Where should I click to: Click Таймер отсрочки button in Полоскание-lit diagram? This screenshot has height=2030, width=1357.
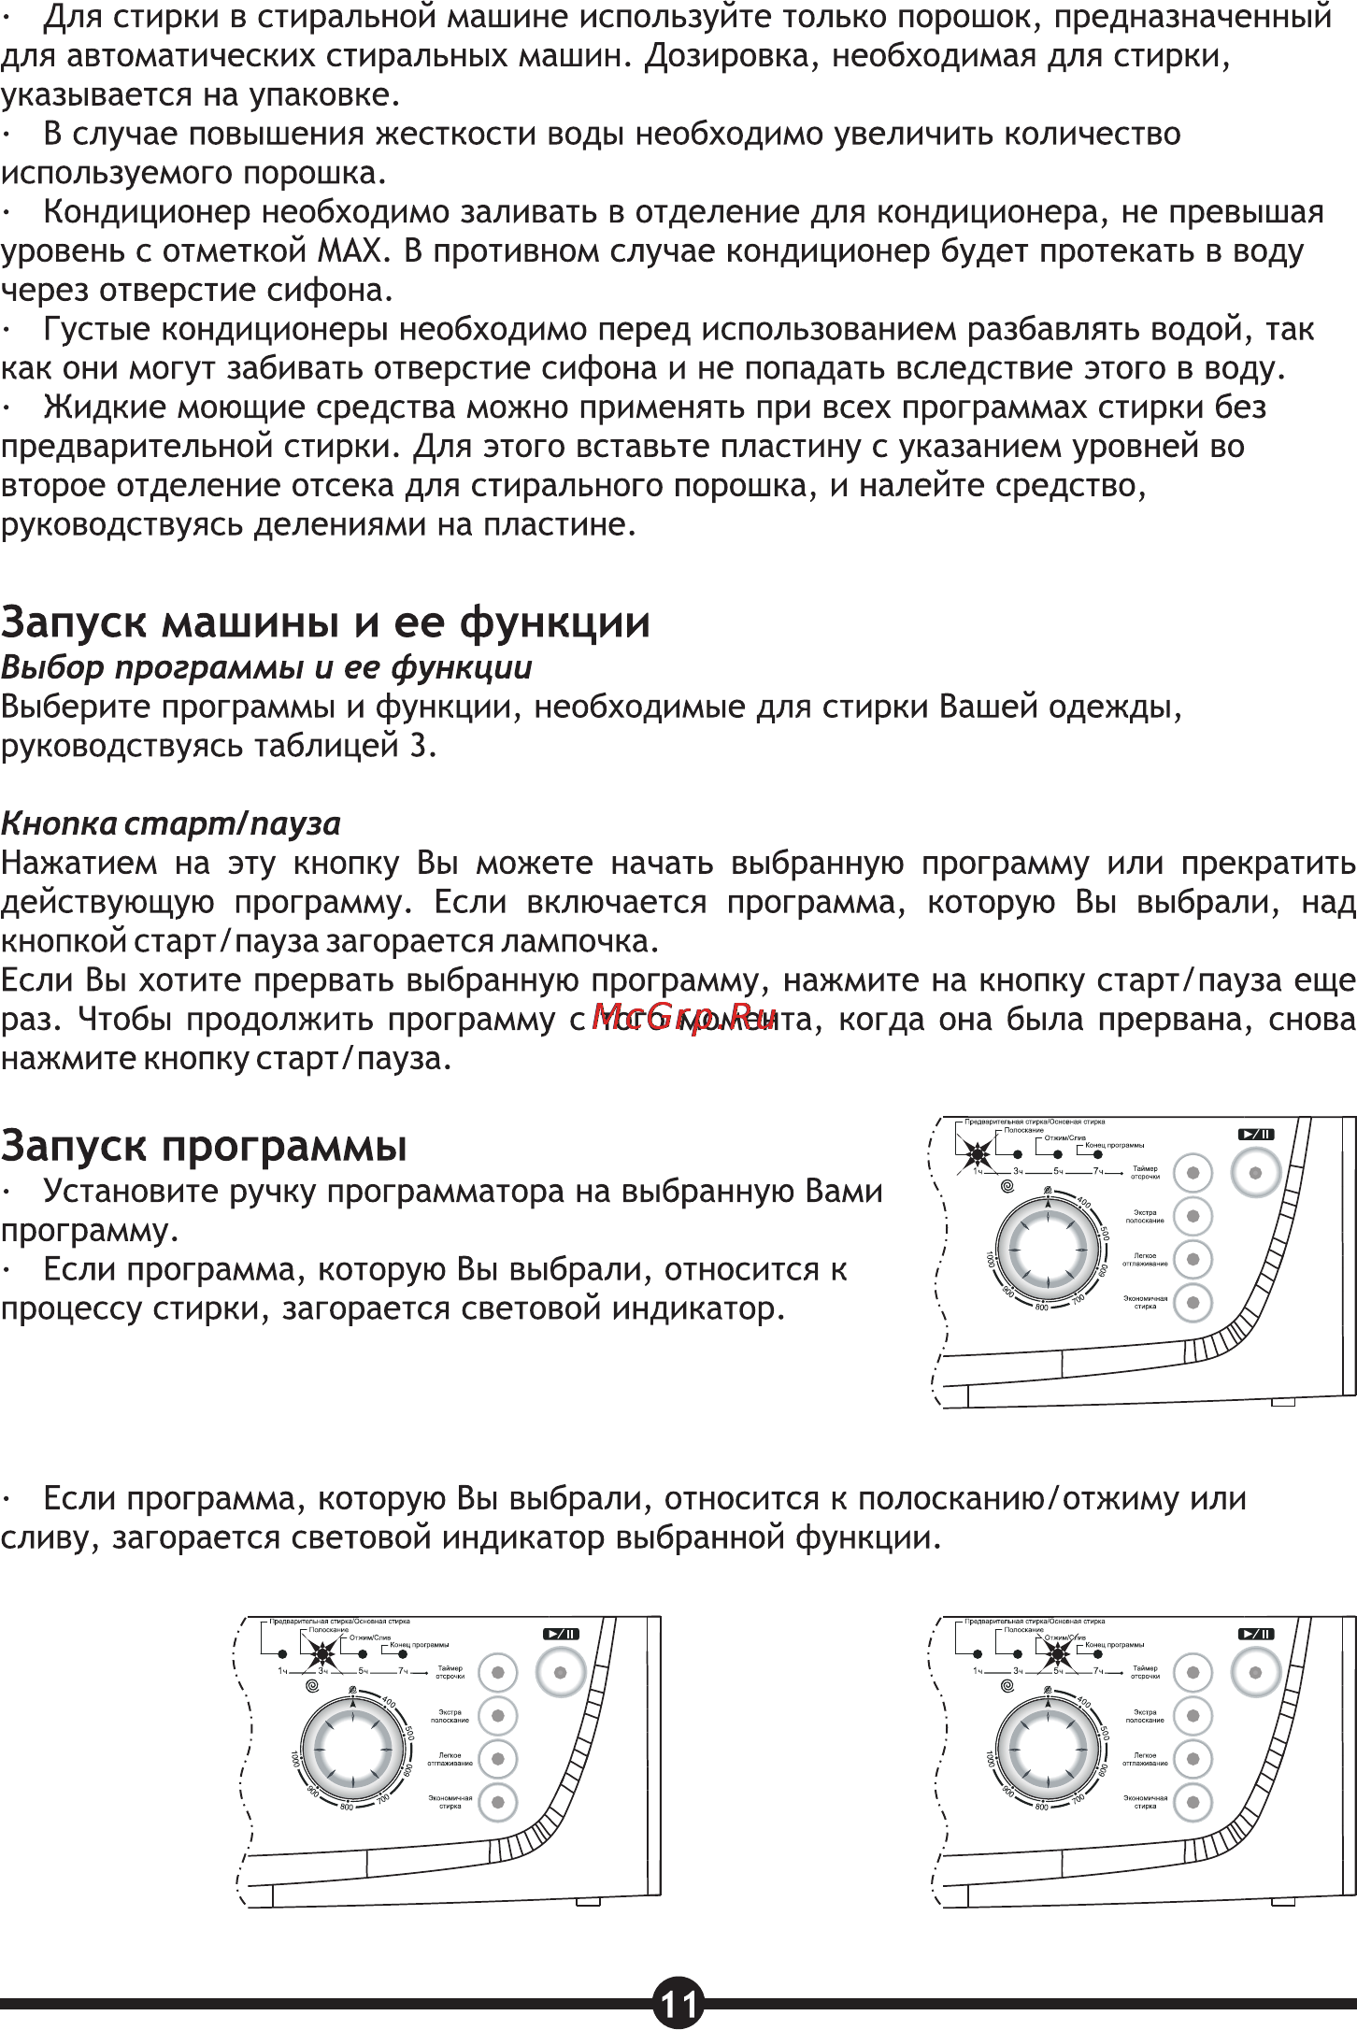tap(497, 1673)
